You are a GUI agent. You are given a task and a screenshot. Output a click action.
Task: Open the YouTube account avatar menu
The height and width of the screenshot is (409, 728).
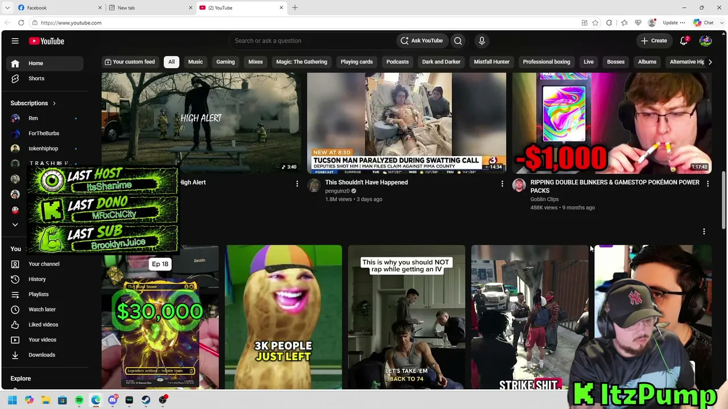(x=705, y=41)
